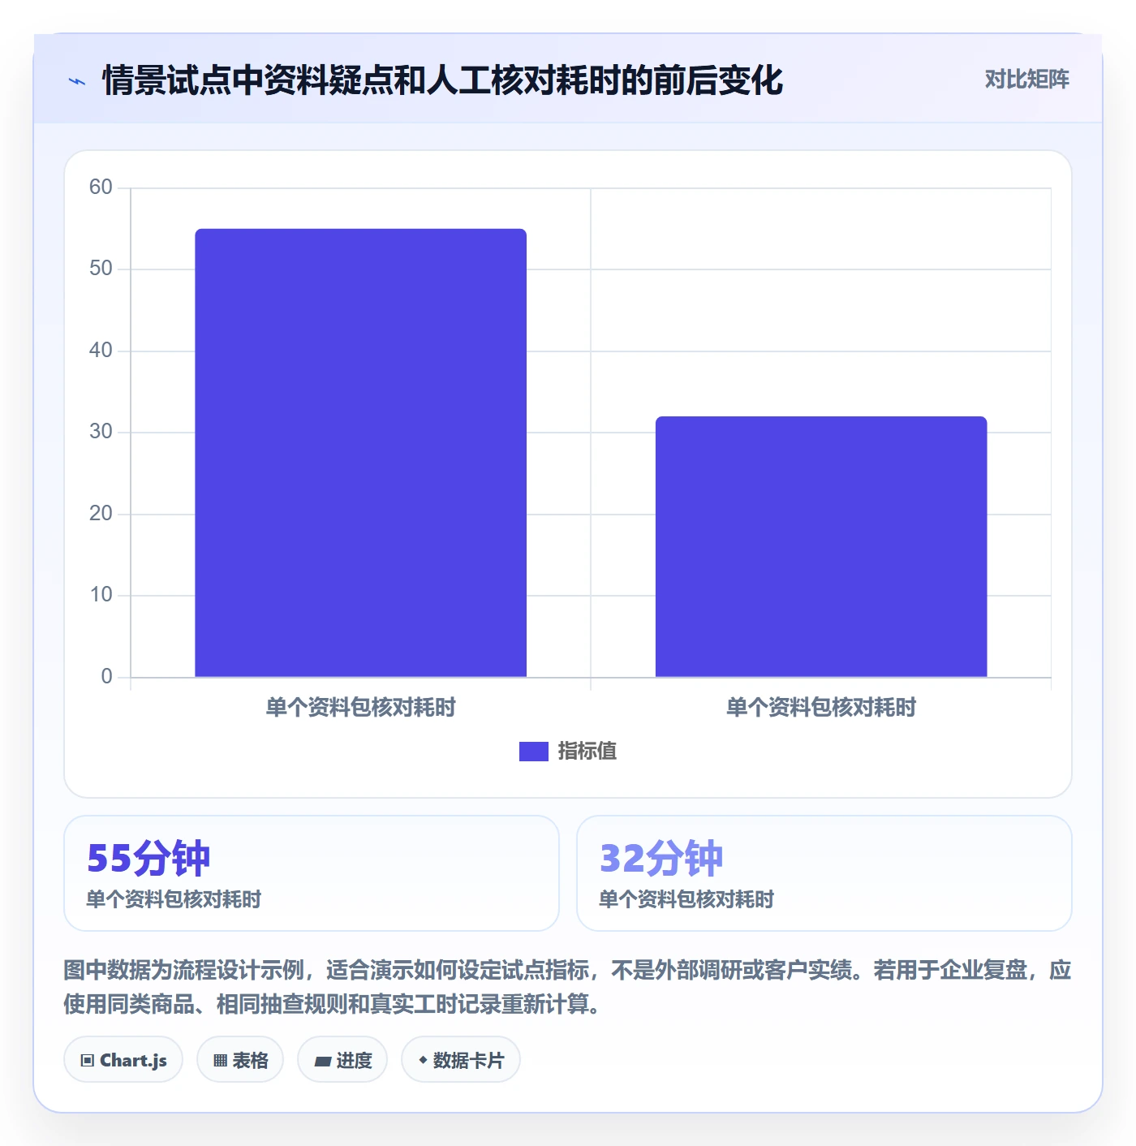Click the 指标值 legend label text
This screenshot has height=1146, width=1136.
tap(587, 752)
